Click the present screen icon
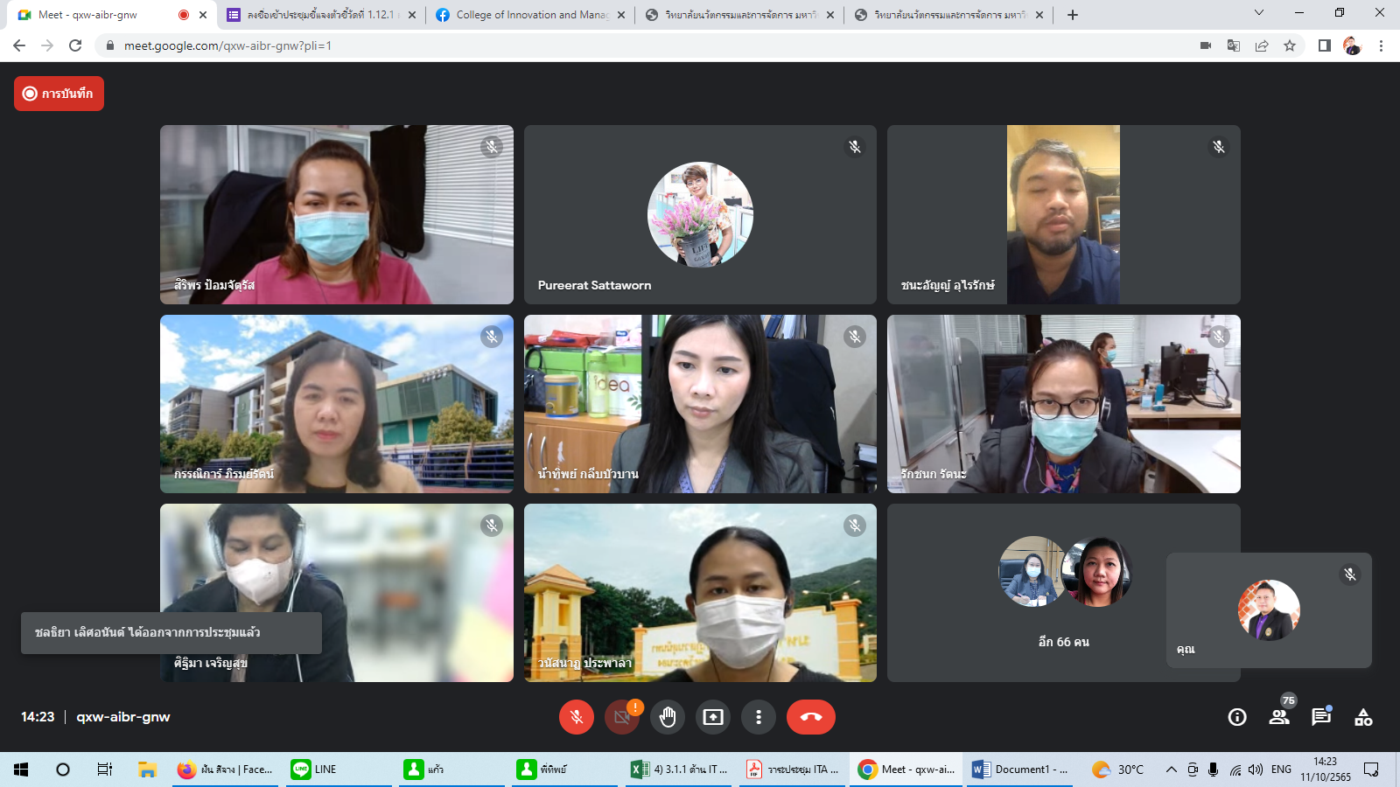This screenshot has width=1400, height=787. coord(713,717)
